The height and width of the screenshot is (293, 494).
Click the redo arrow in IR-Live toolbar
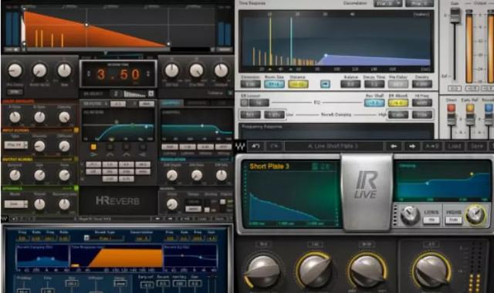[274, 146]
